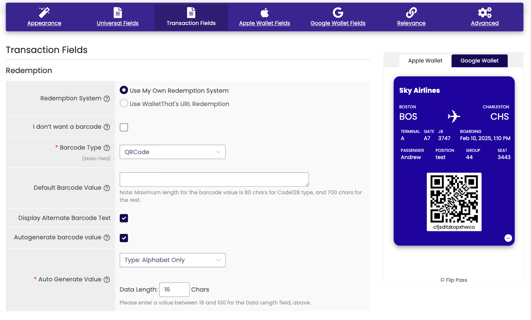Show help for Auto Generate Value
The width and height of the screenshot is (531, 320).
pyautogui.click(x=107, y=279)
